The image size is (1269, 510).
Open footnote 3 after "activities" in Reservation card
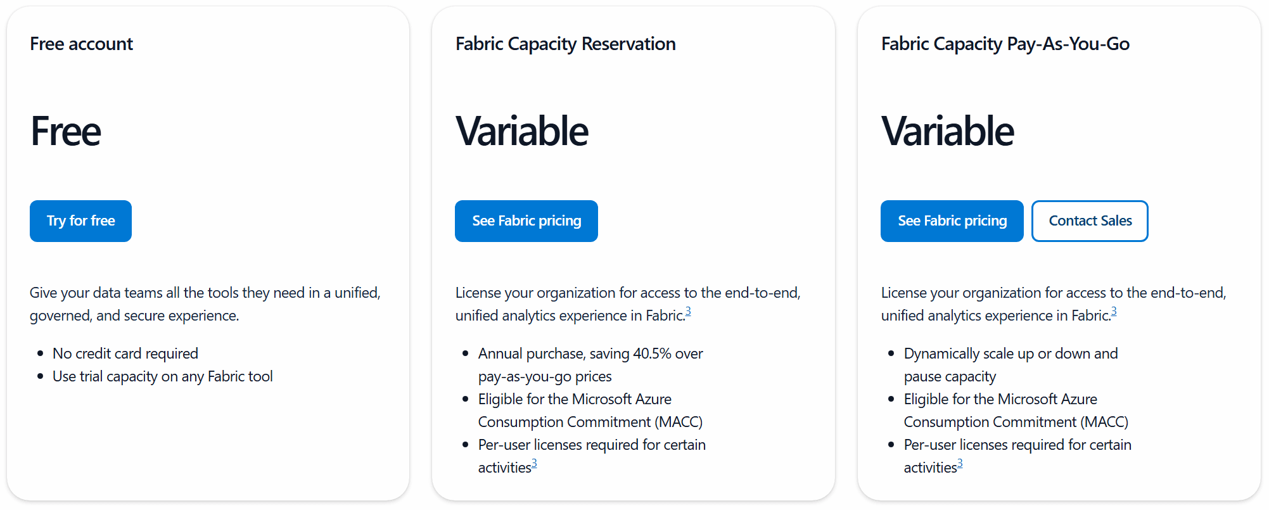(x=534, y=462)
